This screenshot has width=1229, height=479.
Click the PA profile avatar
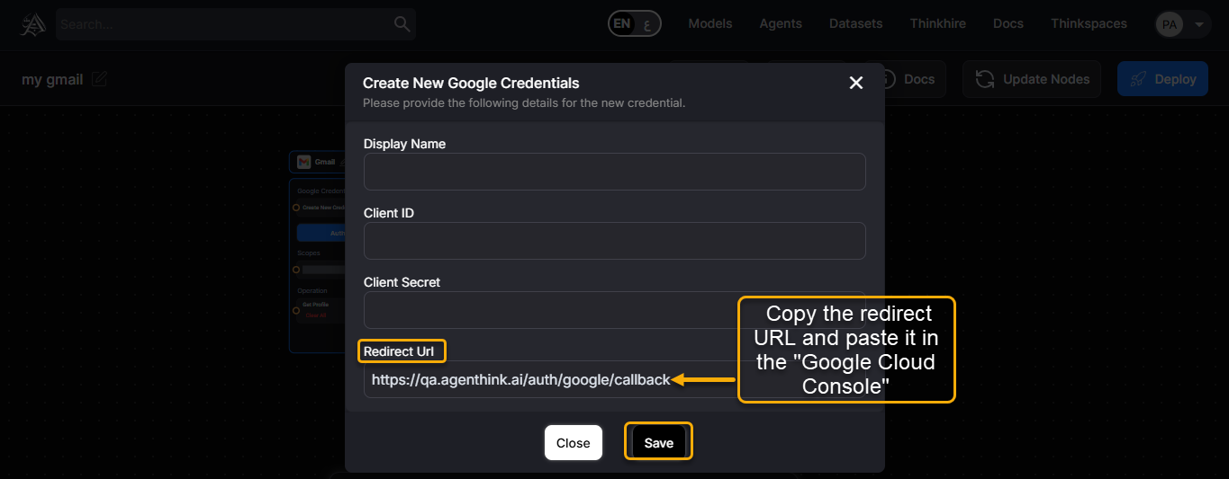point(1169,24)
